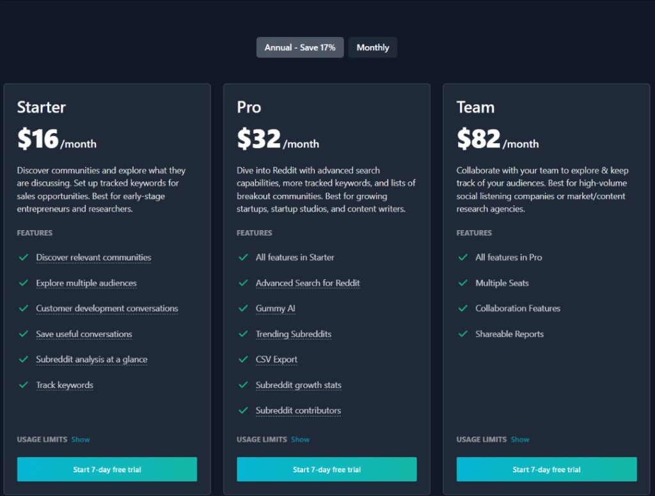Start 7-day free trial for Team

[546, 469]
